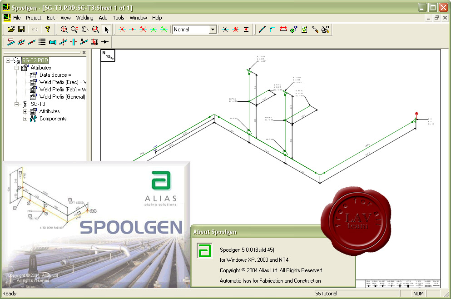Viewport: 451px width, 299px height.
Task: Click the curved pipe bend icon
Action: [273, 30]
